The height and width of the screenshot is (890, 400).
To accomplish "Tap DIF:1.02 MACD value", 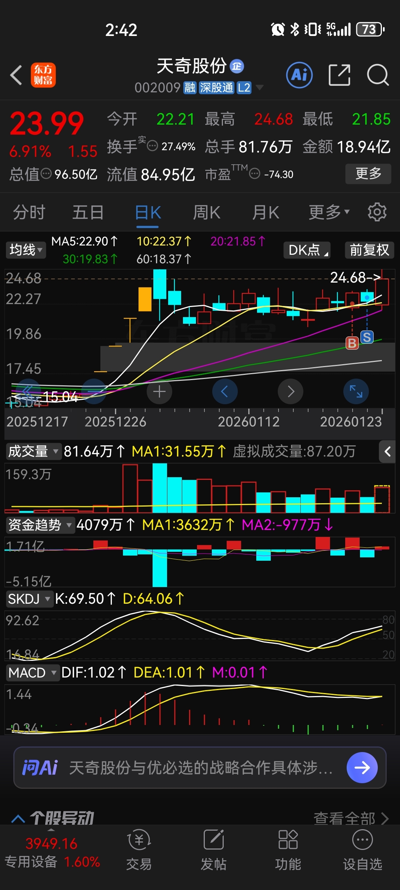I will point(94,672).
